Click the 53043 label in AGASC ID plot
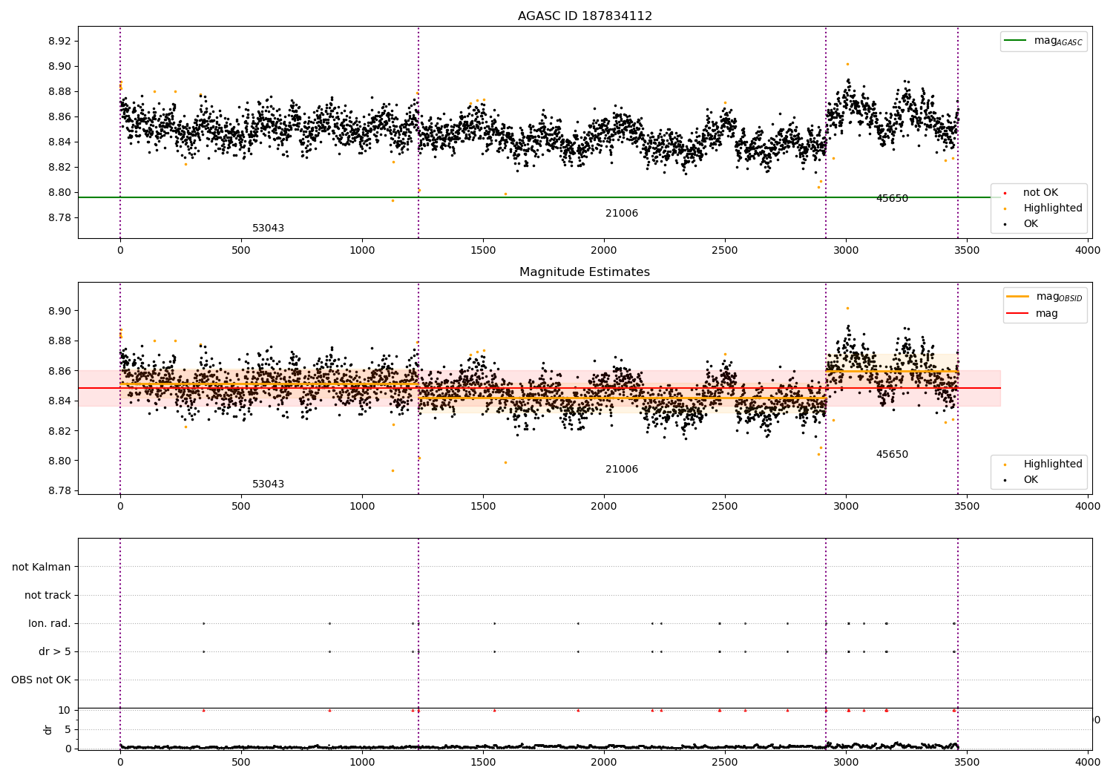This screenshot has width=1113, height=779. tap(268, 228)
